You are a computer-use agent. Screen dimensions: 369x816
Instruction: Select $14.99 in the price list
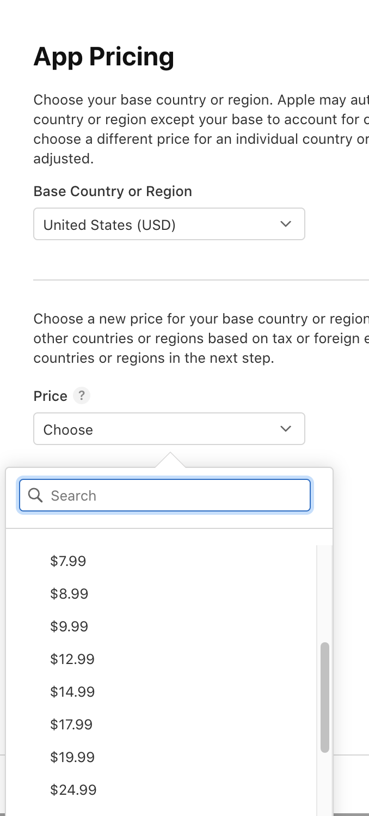click(x=72, y=692)
